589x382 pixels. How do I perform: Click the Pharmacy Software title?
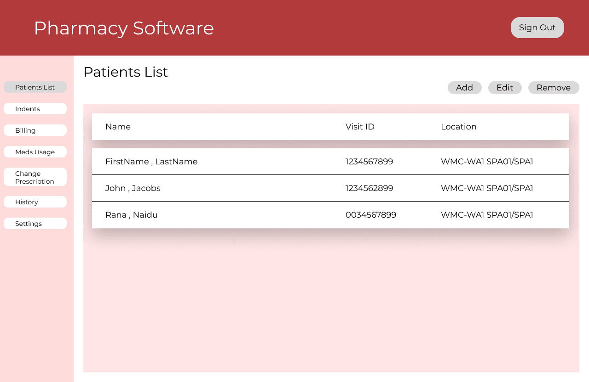pos(124,28)
